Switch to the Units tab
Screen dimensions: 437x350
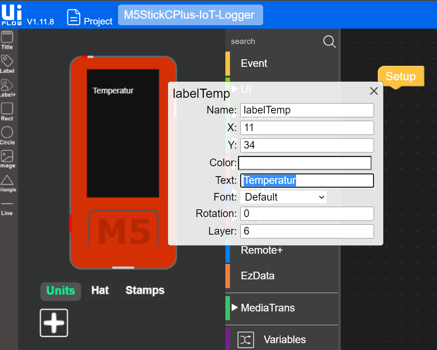(x=61, y=291)
